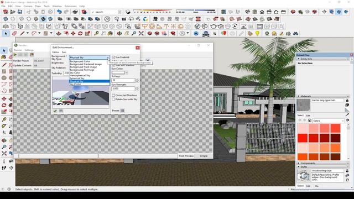
Task: Toggle the Sun Enabled checkbox
Action: (113, 57)
